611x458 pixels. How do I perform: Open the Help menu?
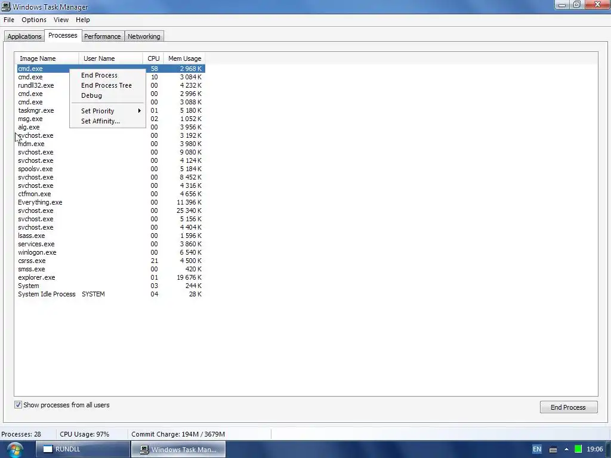pyautogui.click(x=82, y=20)
